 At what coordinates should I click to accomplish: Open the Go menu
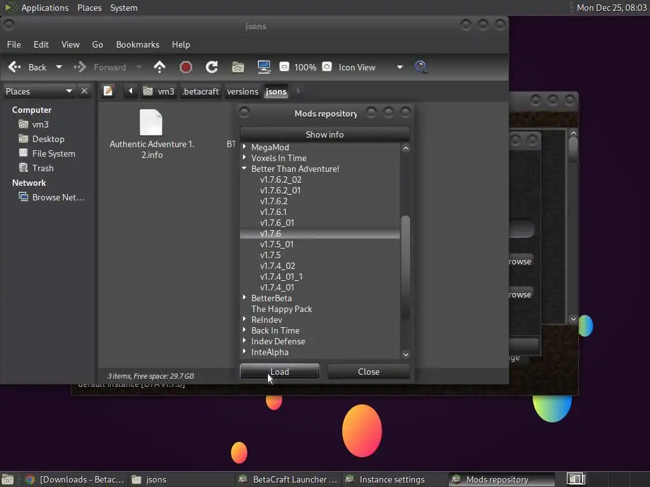coord(97,45)
